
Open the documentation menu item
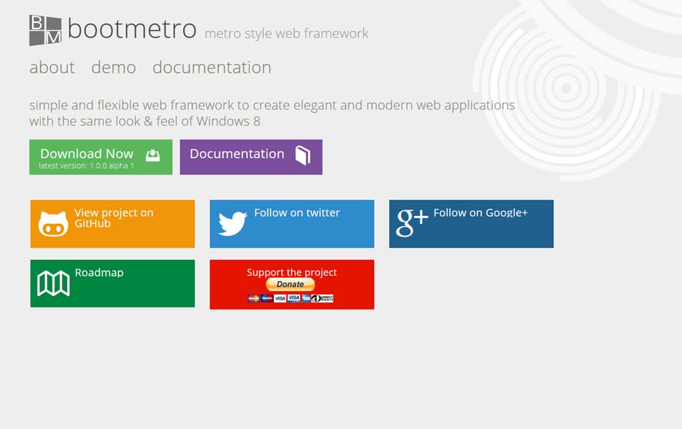point(212,67)
